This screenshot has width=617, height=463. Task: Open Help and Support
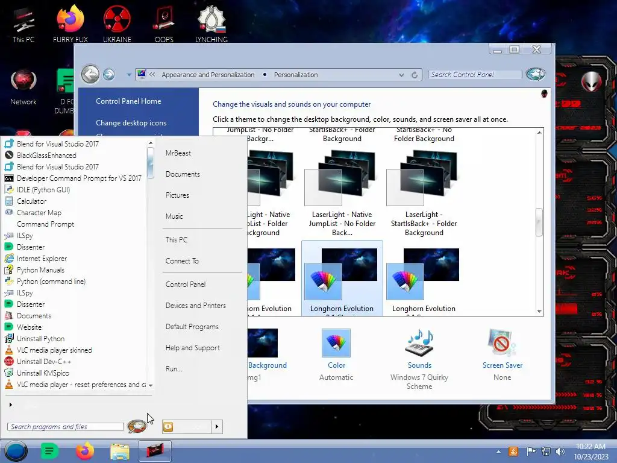tap(192, 348)
